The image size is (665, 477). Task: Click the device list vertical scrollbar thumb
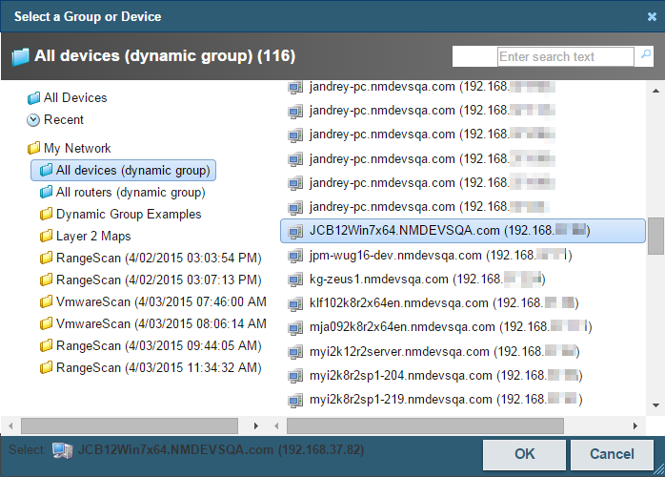[x=655, y=236]
